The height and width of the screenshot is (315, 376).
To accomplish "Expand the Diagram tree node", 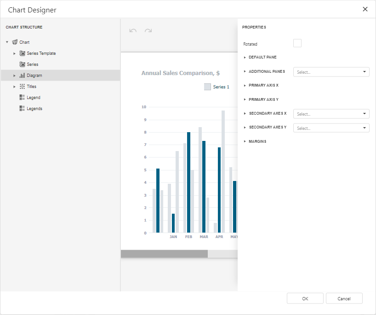I will pos(14,76).
